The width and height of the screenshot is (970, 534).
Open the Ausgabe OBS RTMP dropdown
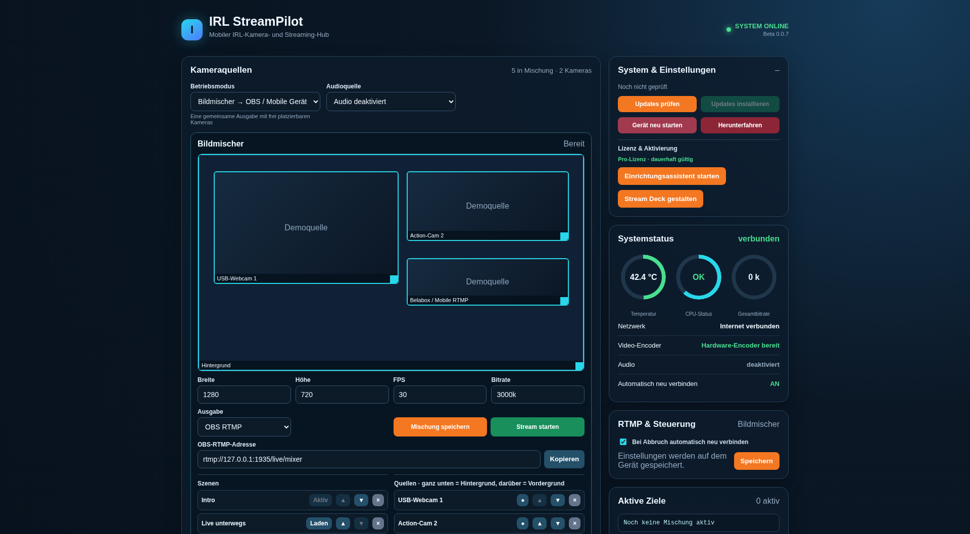click(x=244, y=427)
